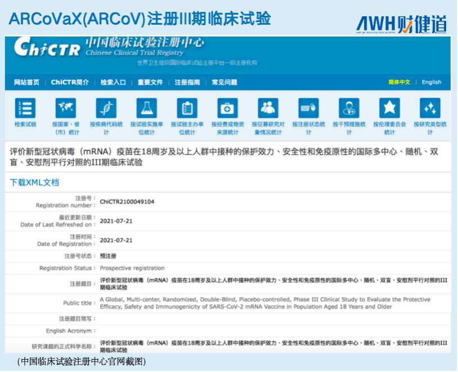
Task: Open the 网站首页 menu item
Action: (26, 82)
